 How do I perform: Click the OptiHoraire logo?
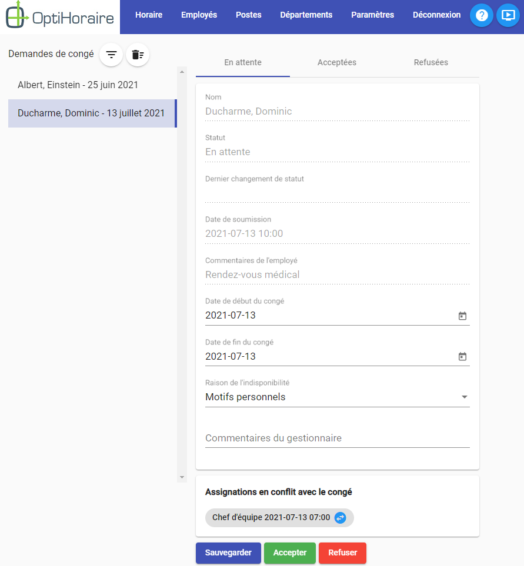pyautogui.click(x=60, y=15)
